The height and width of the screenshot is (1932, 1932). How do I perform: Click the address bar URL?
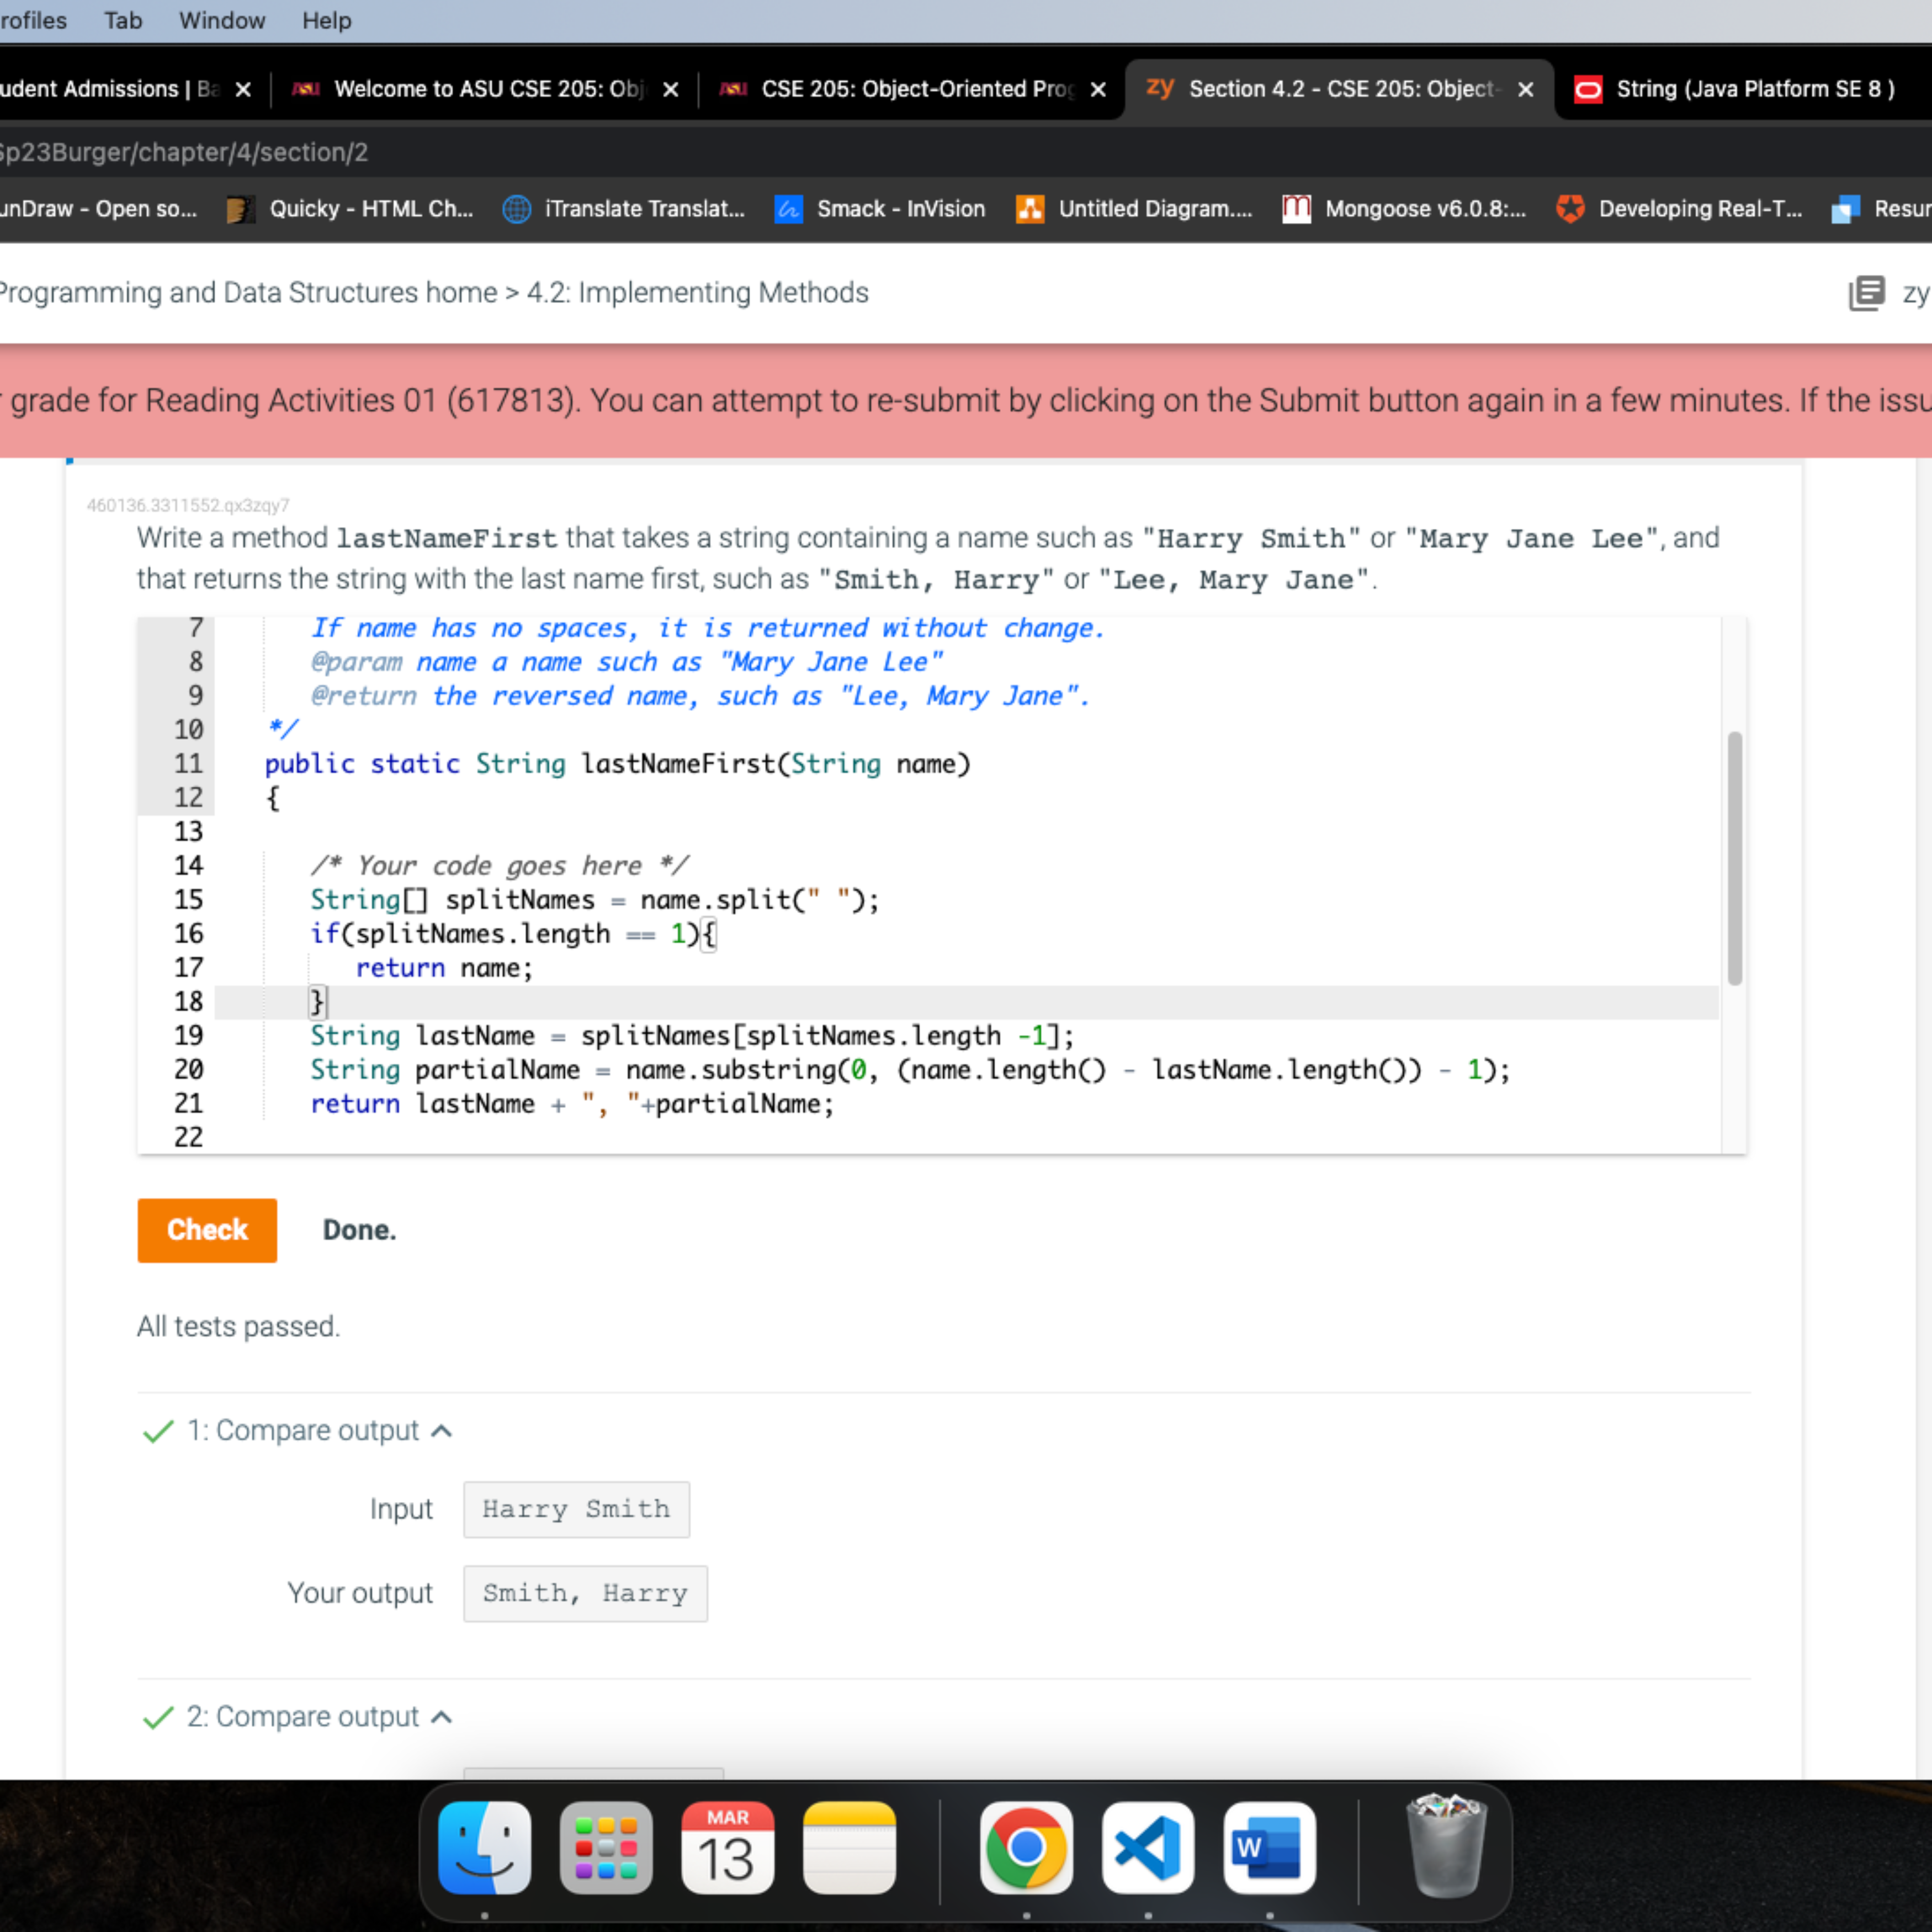(184, 152)
